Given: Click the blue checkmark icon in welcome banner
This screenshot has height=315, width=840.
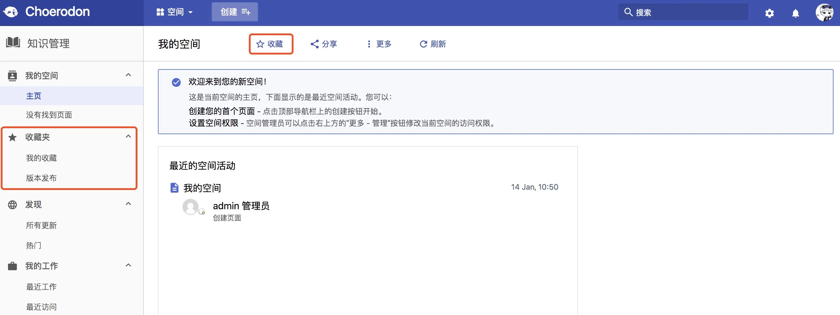Looking at the screenshot, I should coord(176,82).
